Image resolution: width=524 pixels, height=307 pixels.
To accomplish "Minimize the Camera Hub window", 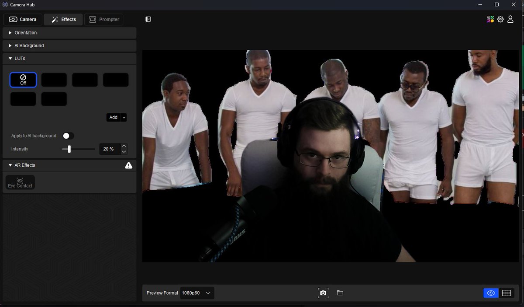I will click(480, 4).
